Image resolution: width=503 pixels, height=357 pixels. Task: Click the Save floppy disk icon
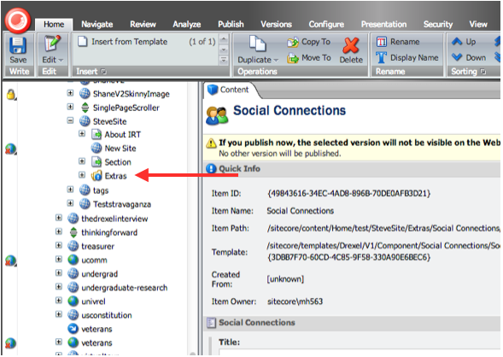pos(18,45)
